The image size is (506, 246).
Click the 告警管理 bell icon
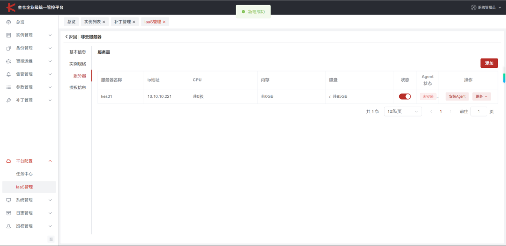(x=9, y=74)
